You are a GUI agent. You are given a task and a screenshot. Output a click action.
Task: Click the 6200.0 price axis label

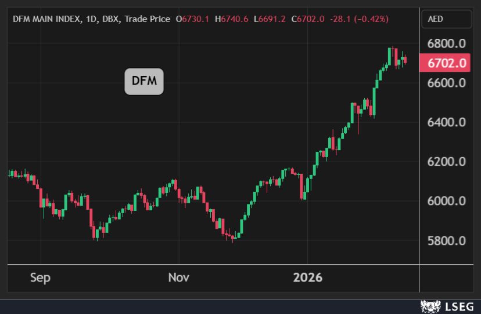click(447, 162)
